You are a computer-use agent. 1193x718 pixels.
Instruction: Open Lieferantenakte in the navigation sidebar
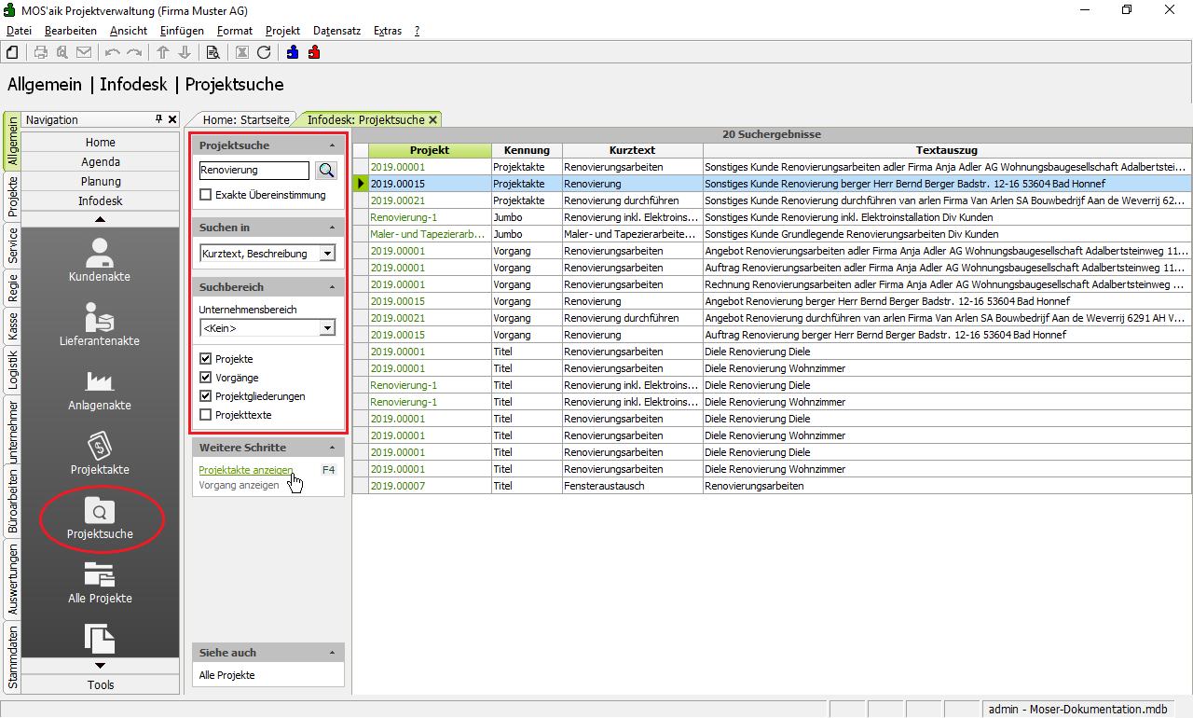click(100, 324)
